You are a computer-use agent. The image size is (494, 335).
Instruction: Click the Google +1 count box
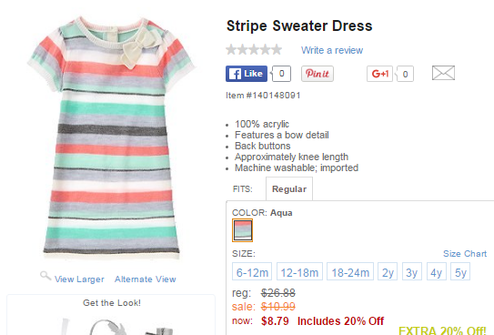405,74
